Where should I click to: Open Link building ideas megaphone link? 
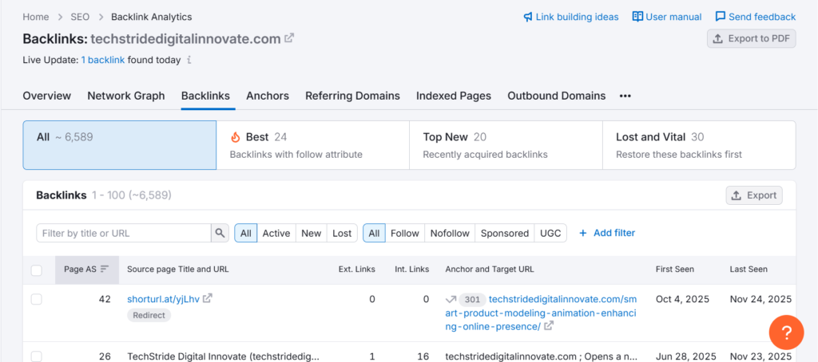(570, 17)
